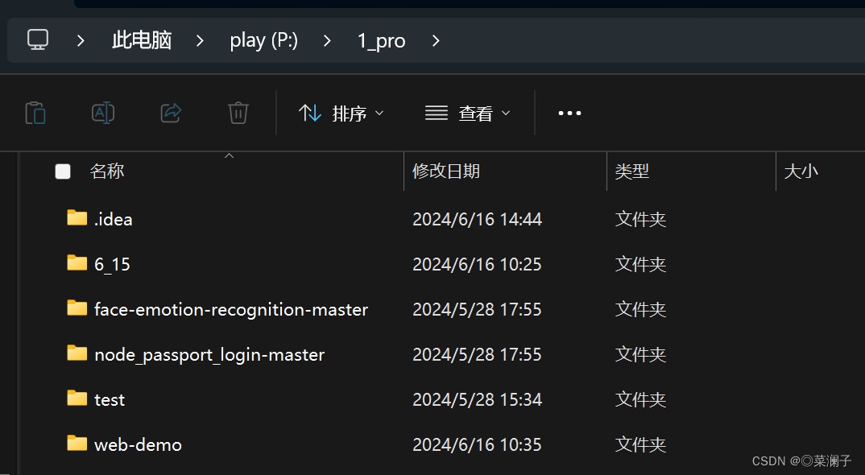Viewport: 865px width, 475px height.
Task: Click the Share icon in toolbar
Action: tap(171, 113)
